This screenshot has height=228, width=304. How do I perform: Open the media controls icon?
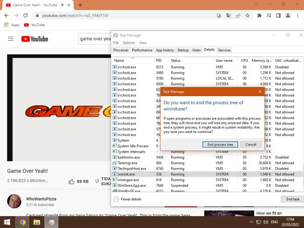pyautogui.click(x=269, y=15)
